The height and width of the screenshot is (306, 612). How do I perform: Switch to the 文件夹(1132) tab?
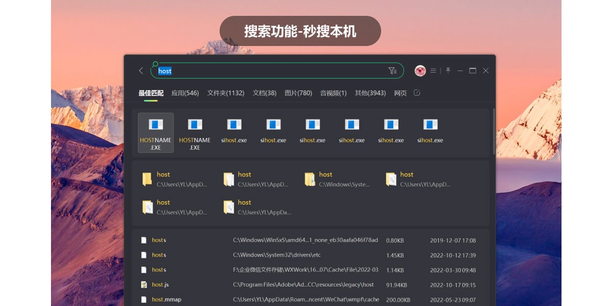tap(226, 93)
